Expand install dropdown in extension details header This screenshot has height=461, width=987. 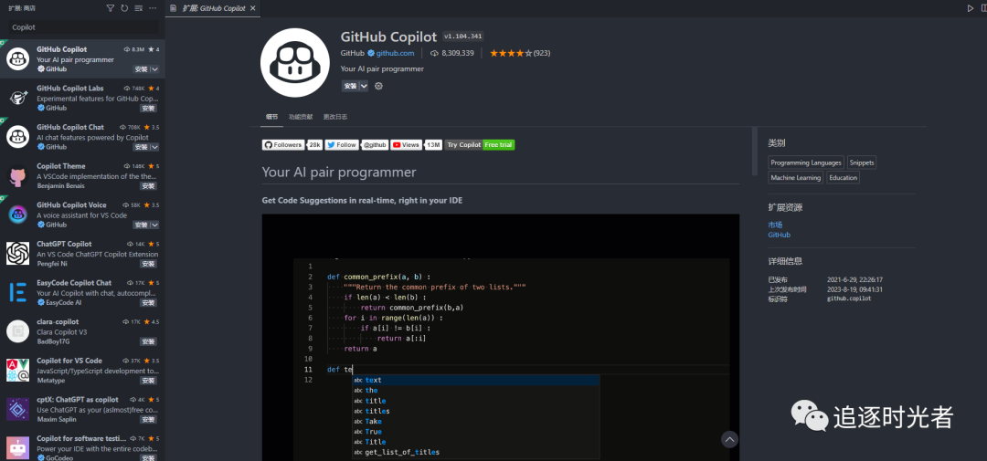pos(364,86)
